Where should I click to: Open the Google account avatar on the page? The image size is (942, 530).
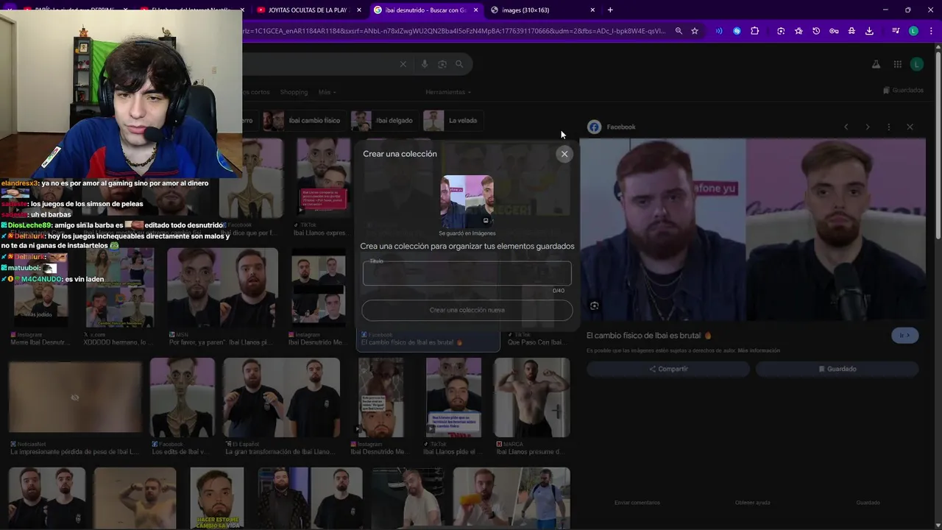917,64
